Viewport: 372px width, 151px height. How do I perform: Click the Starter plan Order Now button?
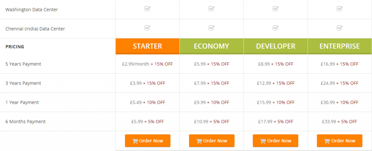147,141
